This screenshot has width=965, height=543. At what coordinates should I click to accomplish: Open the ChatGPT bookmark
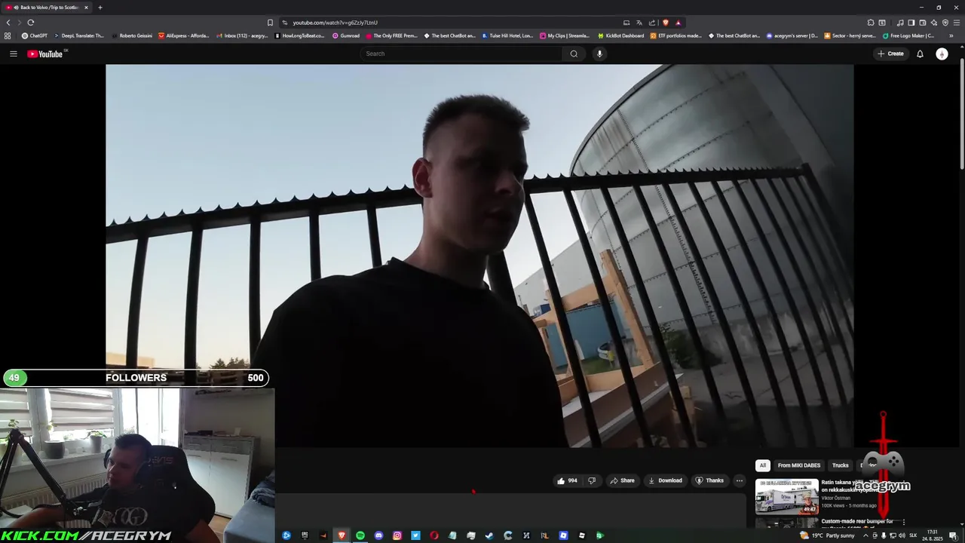pyautogui.click(x=35, y=35)
